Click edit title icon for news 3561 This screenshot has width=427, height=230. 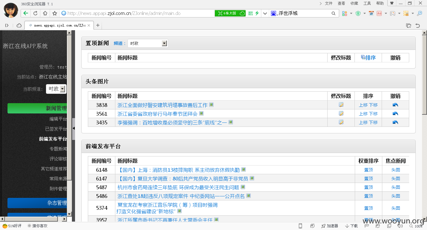pos(341,114)
